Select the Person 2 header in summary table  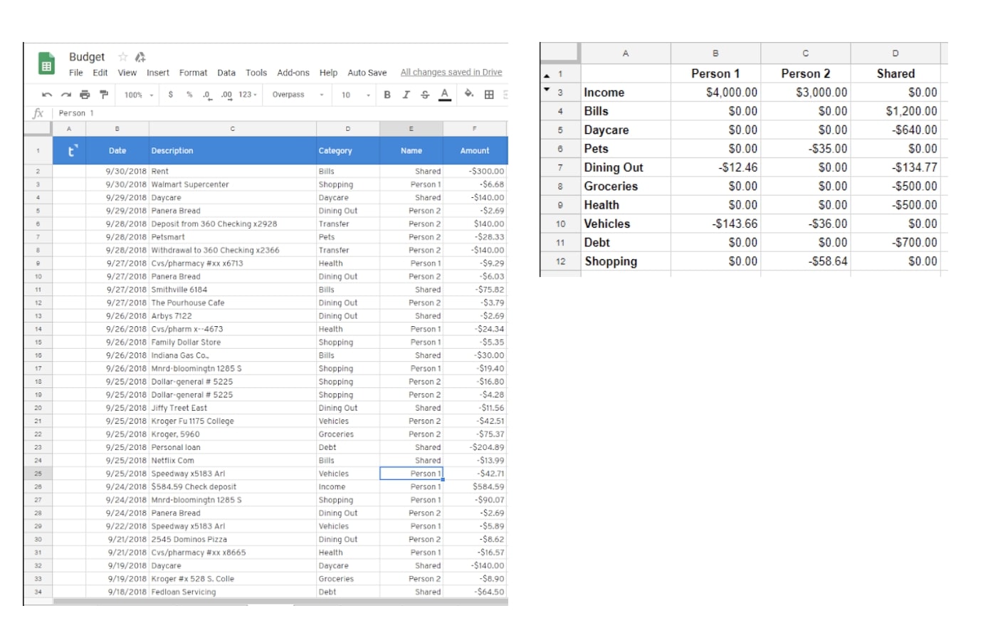coord(805,73)
